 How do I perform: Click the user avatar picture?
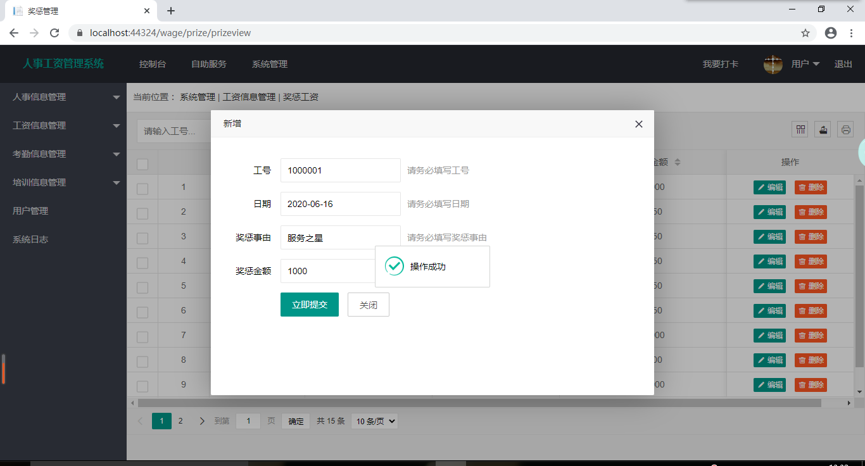tap(773, 64)
